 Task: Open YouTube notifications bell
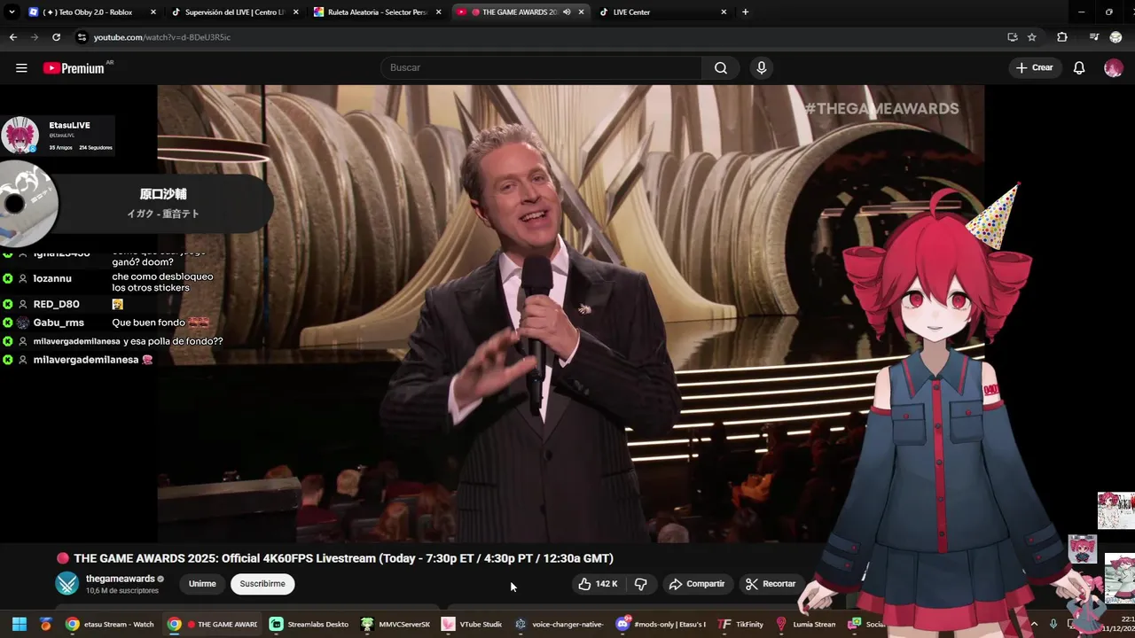pyautogui.click(x=1079, y=68)
